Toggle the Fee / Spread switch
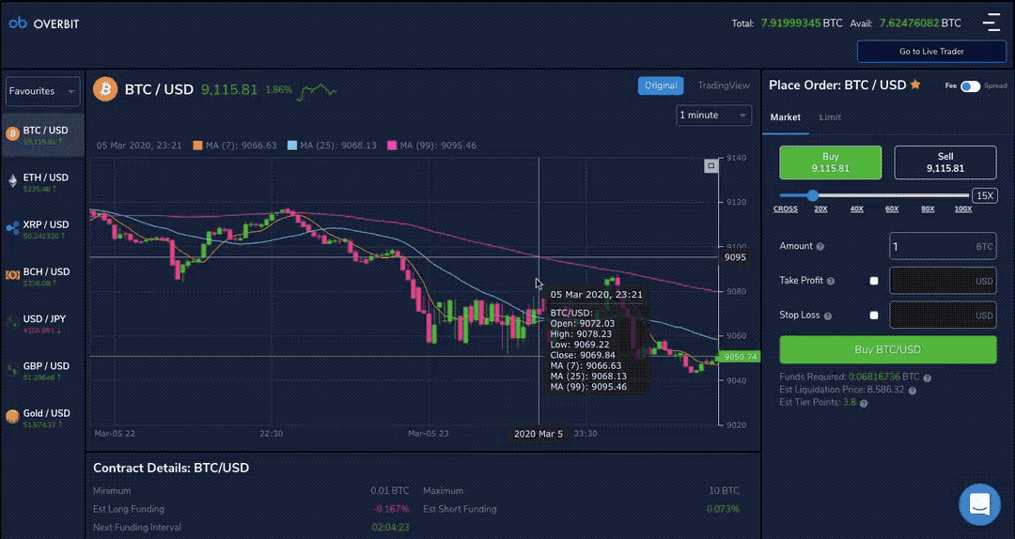The height and width of the screenshot is (539, 1015). (970, 86)
